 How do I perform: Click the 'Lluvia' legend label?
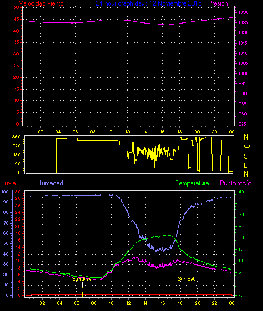pyautogui.click(x=8, y=183)
